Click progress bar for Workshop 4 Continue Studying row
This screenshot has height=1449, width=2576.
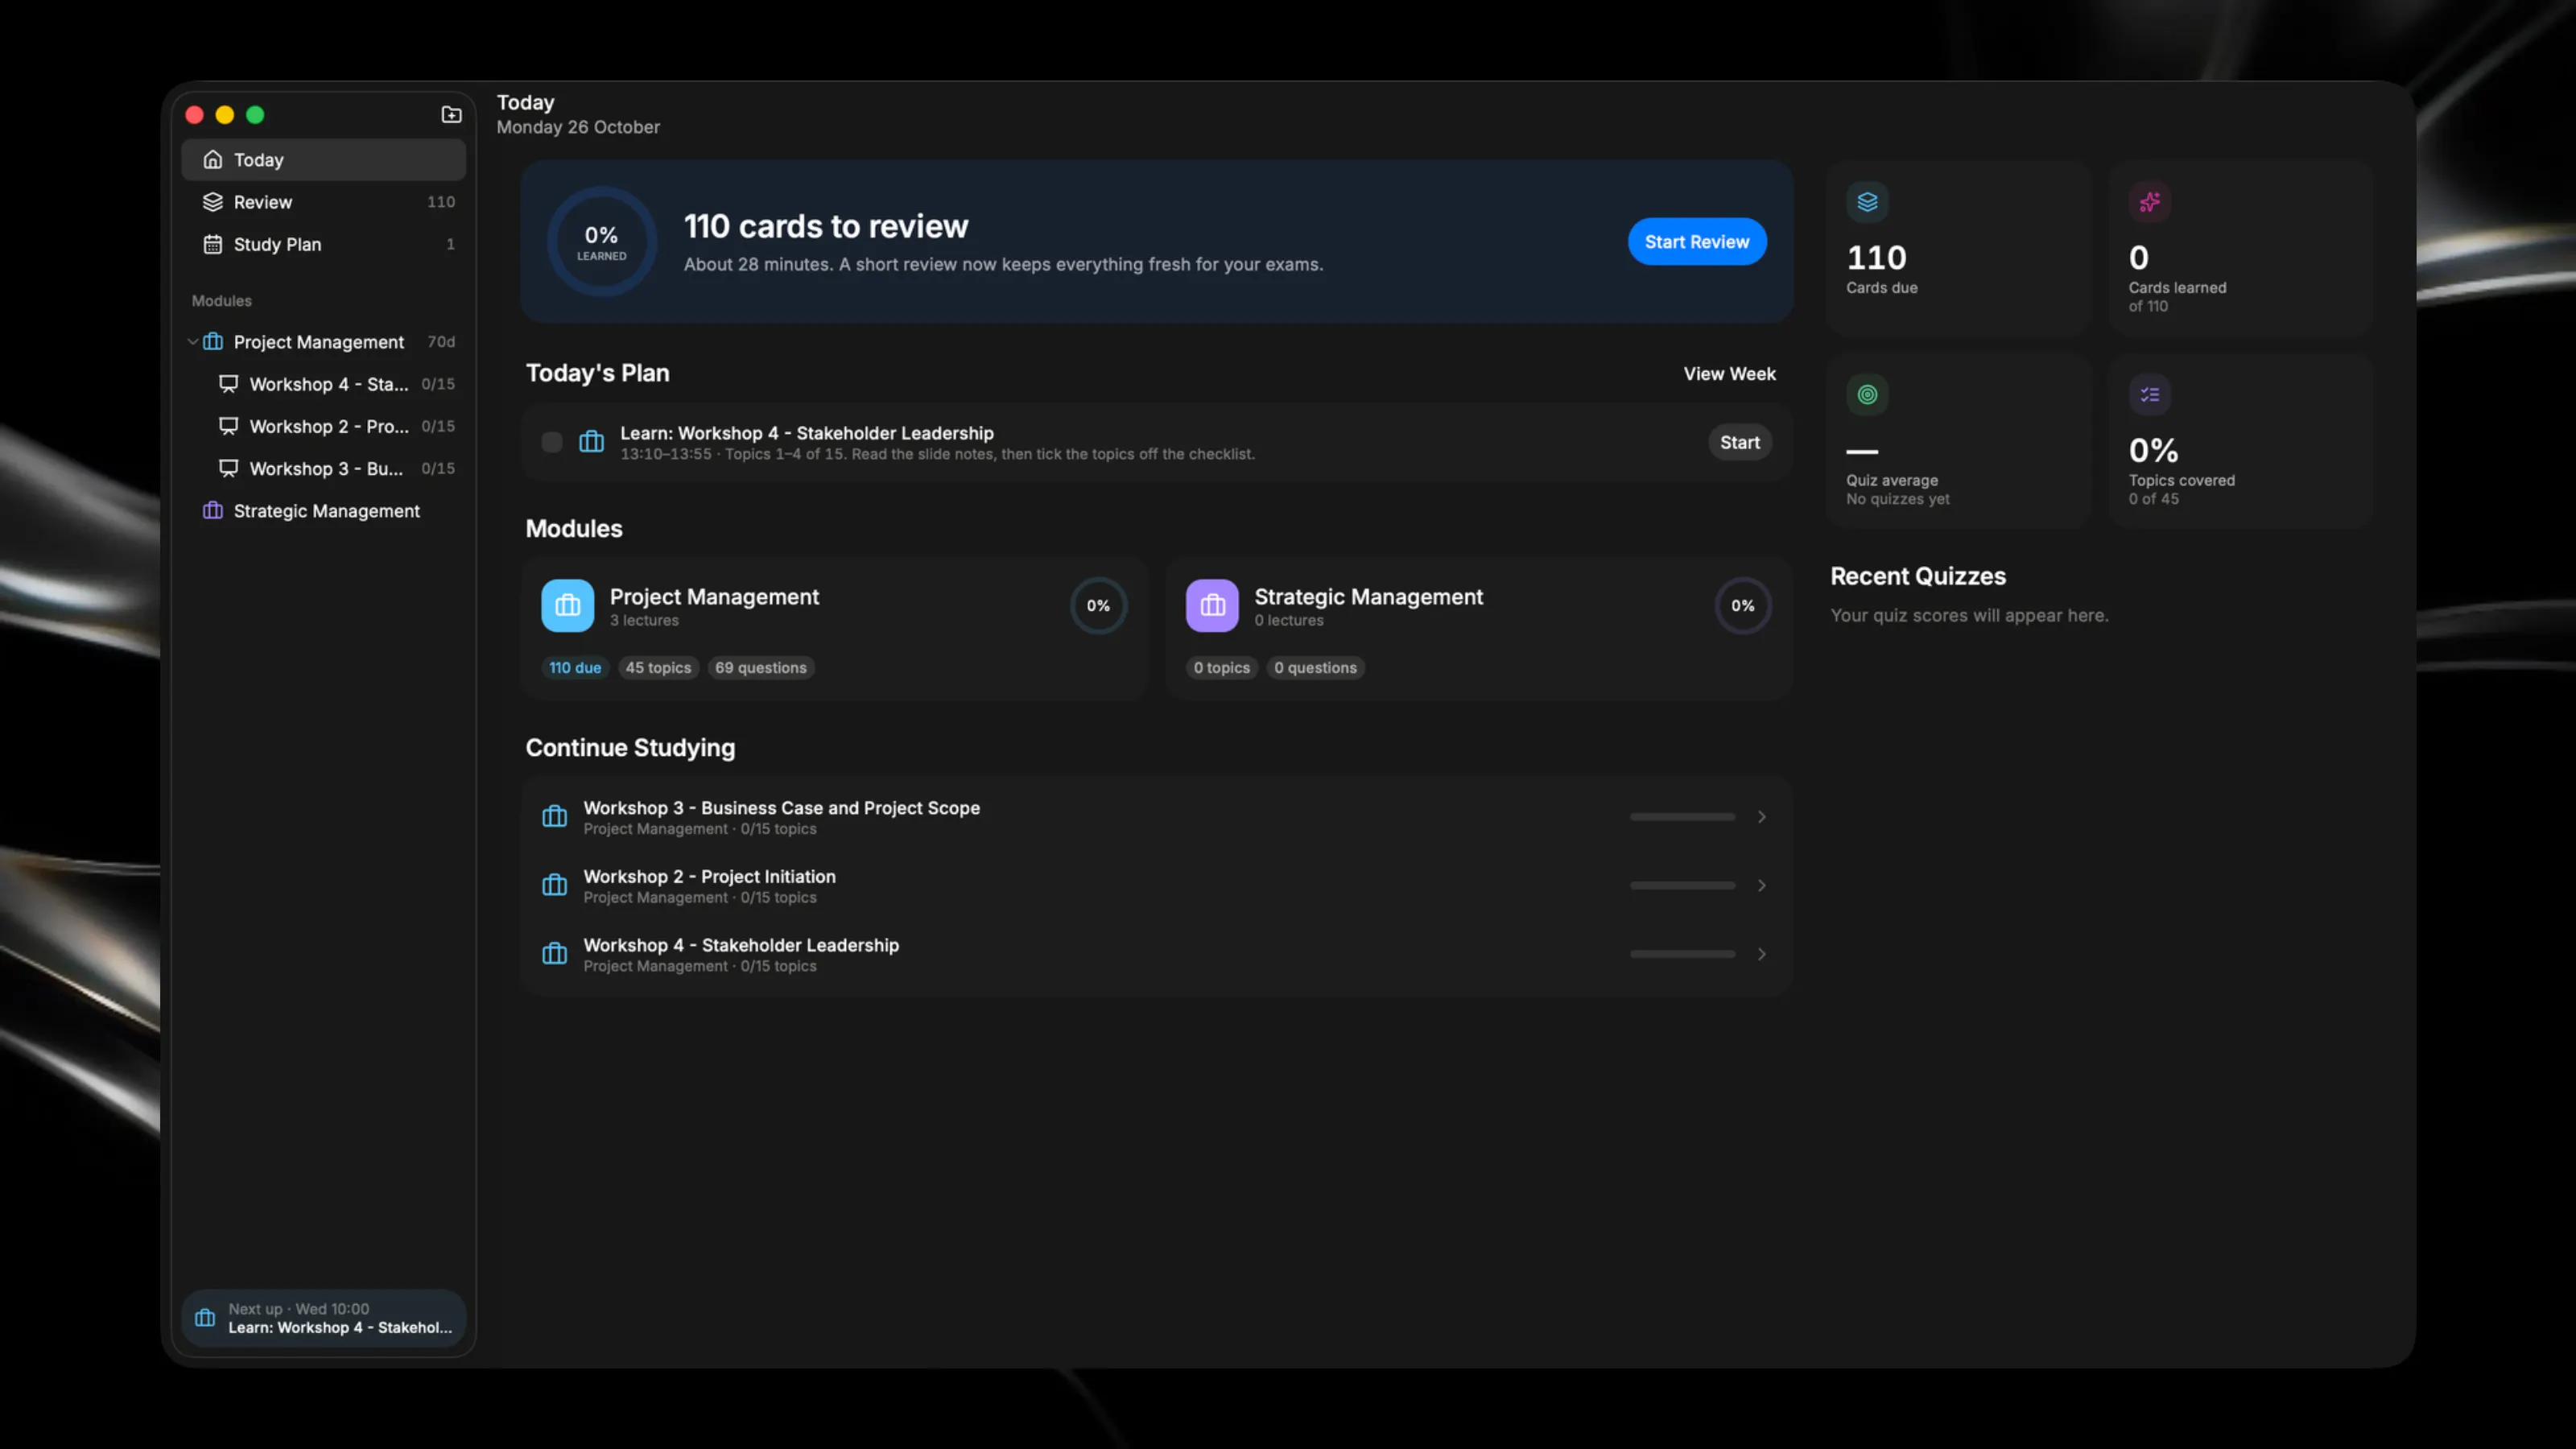1682,954
